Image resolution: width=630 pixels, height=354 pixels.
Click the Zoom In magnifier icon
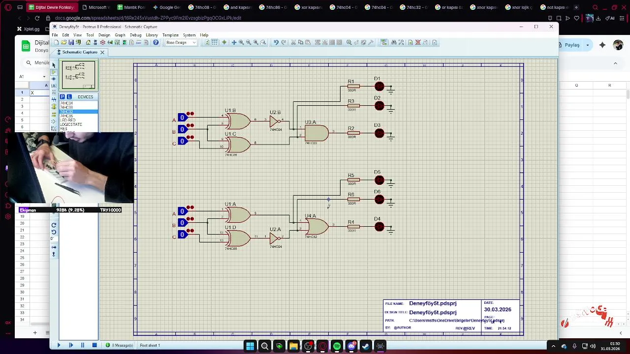pyautogui.click(x=241, y=42)
